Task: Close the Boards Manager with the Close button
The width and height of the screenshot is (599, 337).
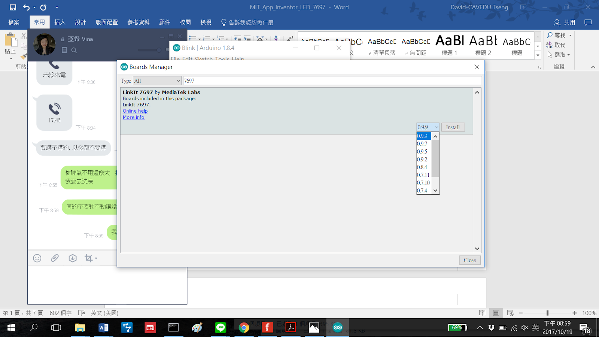Action: coord(470,260)
